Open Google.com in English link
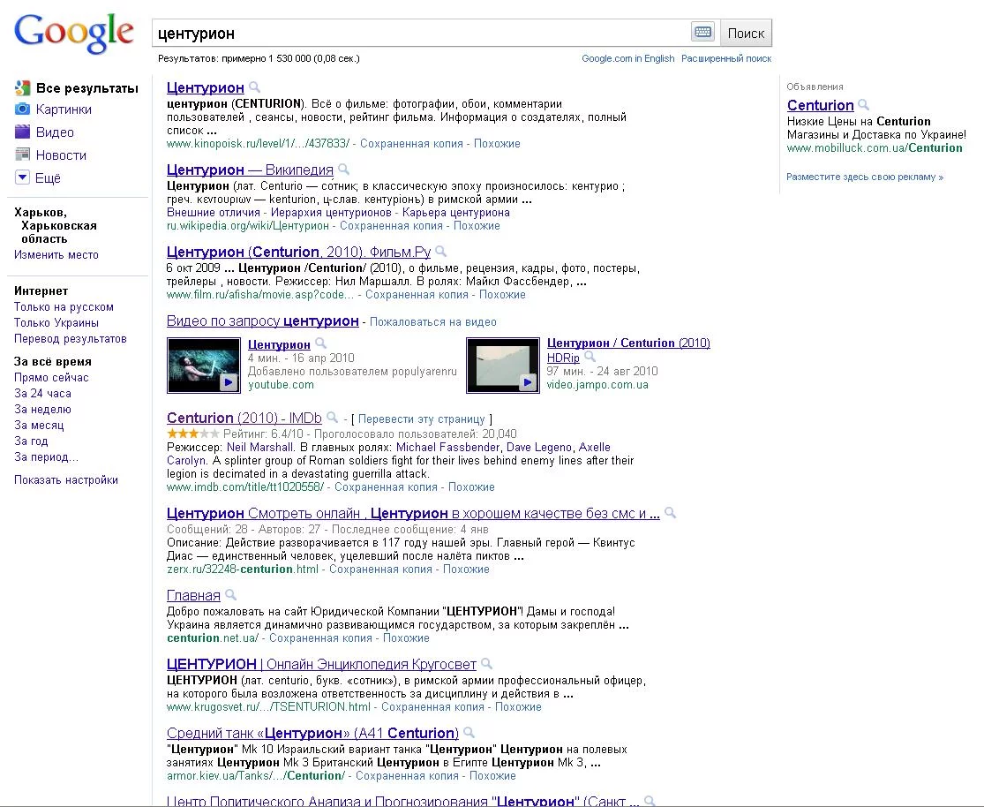 click(627, 58)
